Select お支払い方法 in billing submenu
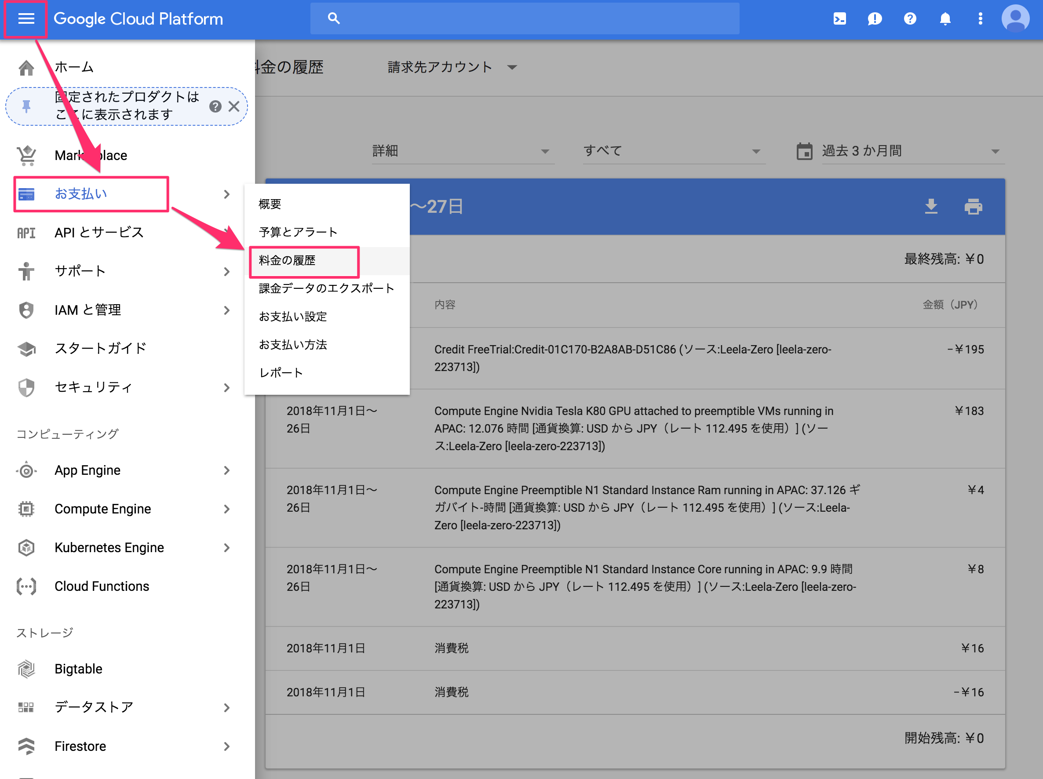The height and width of the screenshot is (779, 1043). [x=327, y=345]
